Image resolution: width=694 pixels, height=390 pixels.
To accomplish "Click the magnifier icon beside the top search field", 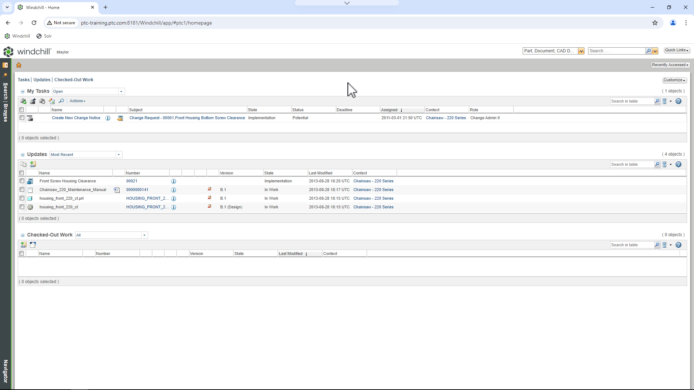I will coord(649,51).
